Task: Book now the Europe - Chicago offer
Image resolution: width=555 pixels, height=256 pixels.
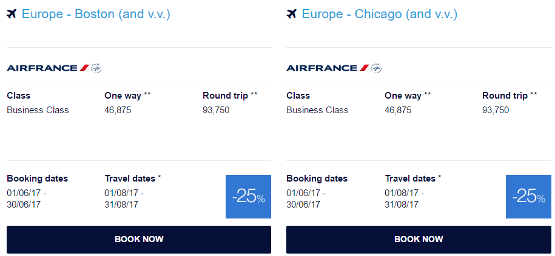Action: [x=419, y=240]
